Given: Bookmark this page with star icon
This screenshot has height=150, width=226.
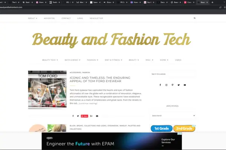Looking at the screenshot, I should click(225, 7).
